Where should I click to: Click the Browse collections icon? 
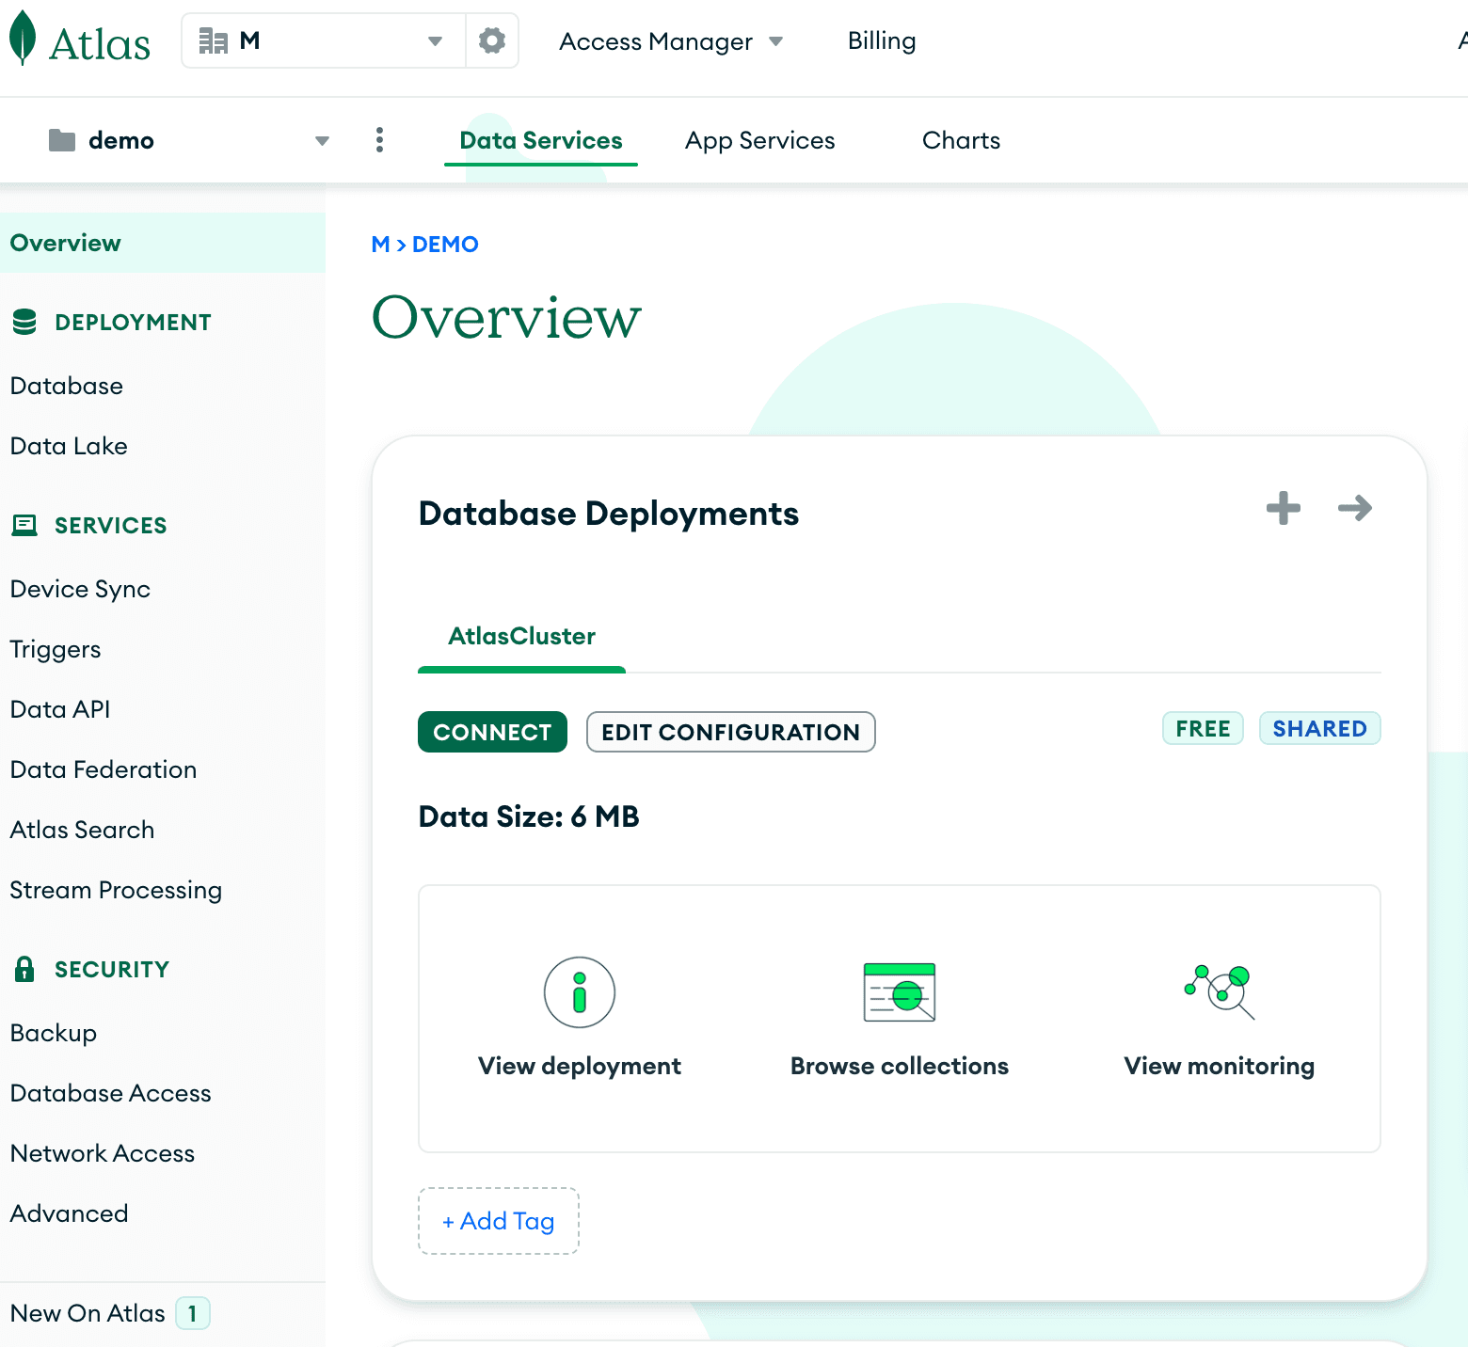point(899,992)
